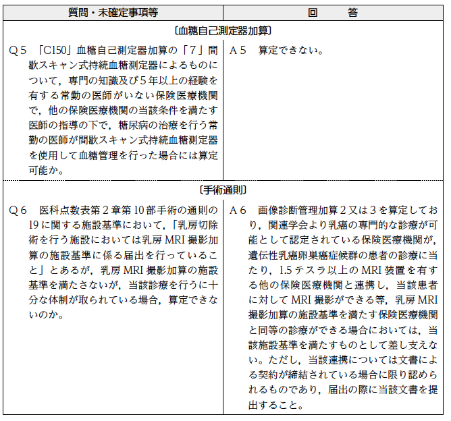Click line 遺伝性乳癌卵巣癌症候群の患者の診療に当
Viewport: 451px width, 421px height.
point(343,255)
